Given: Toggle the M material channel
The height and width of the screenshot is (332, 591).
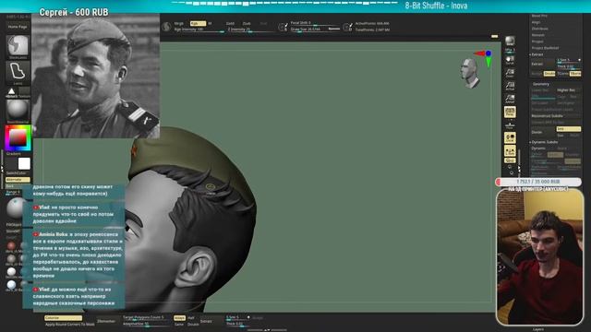Looking at the screenshot, I should (x=210, y=23).
